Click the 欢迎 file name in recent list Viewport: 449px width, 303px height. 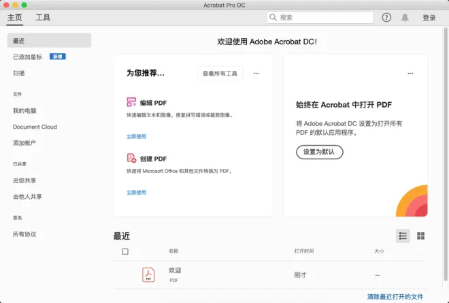point(175,270)
